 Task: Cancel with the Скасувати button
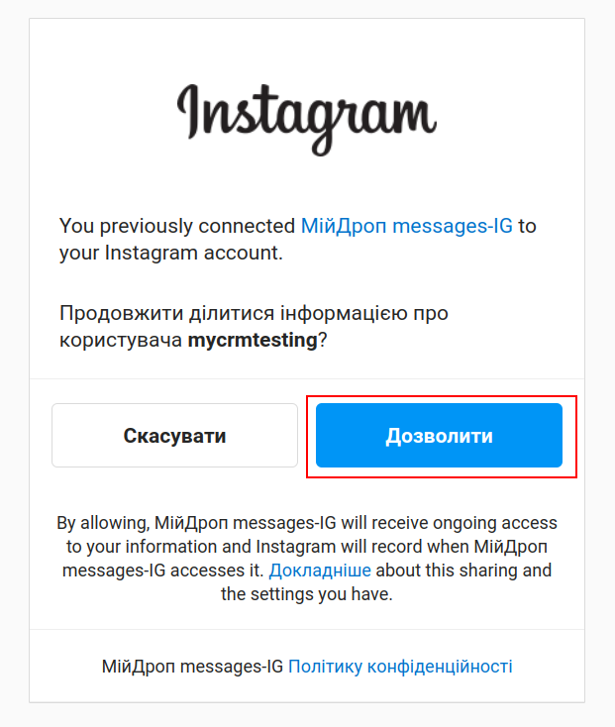[x=174, y=436]
